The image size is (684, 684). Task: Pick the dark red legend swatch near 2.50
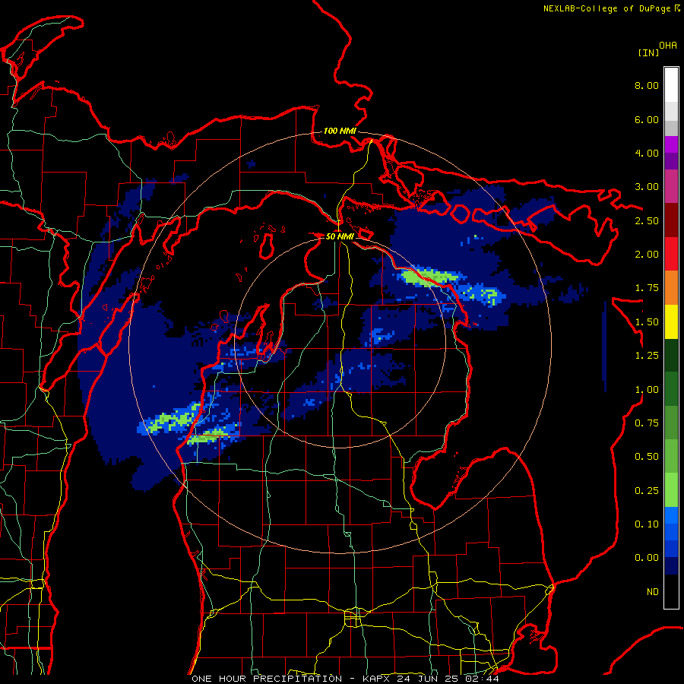pos(671,220)
